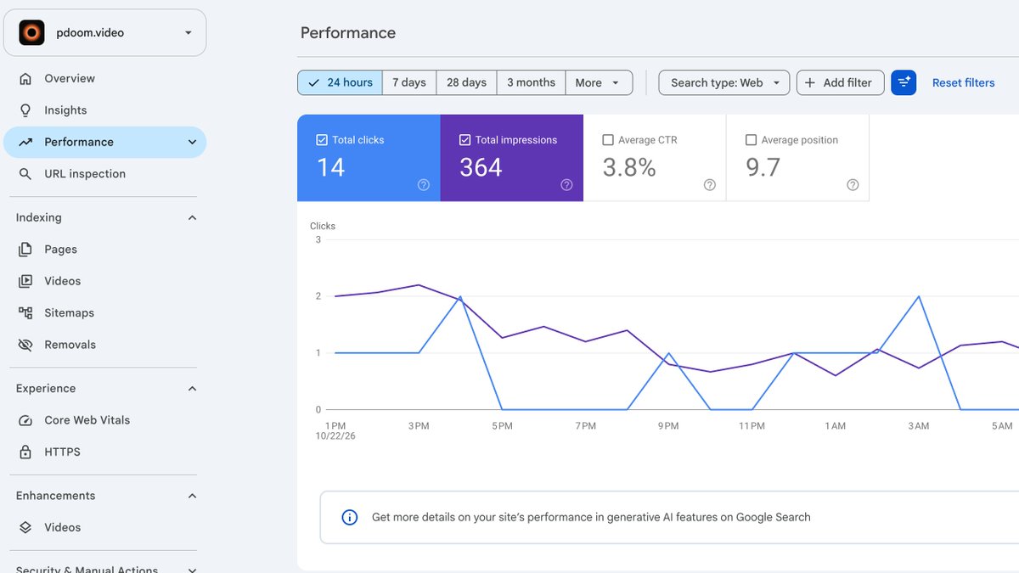This screenshot has height=573, width=1019.
Task: Go to Insights in sidebar
Action: click(x=104, y=110)
